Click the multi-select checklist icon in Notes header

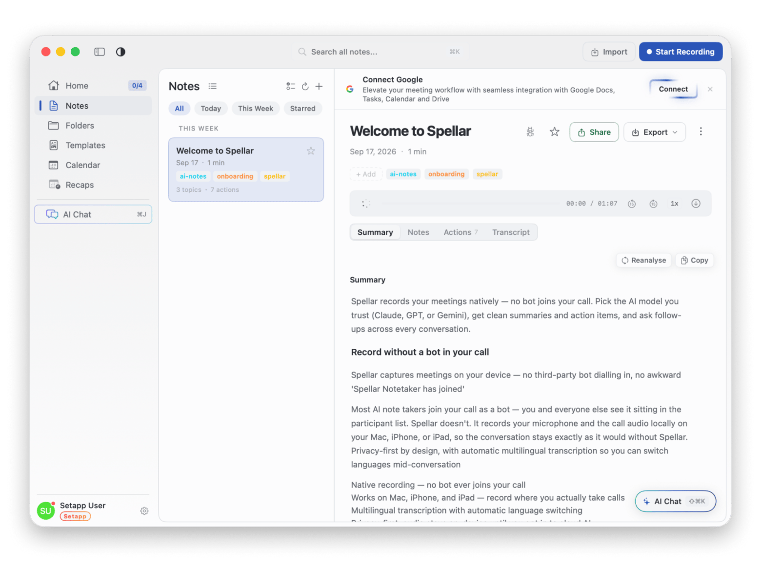coord(291,86)
